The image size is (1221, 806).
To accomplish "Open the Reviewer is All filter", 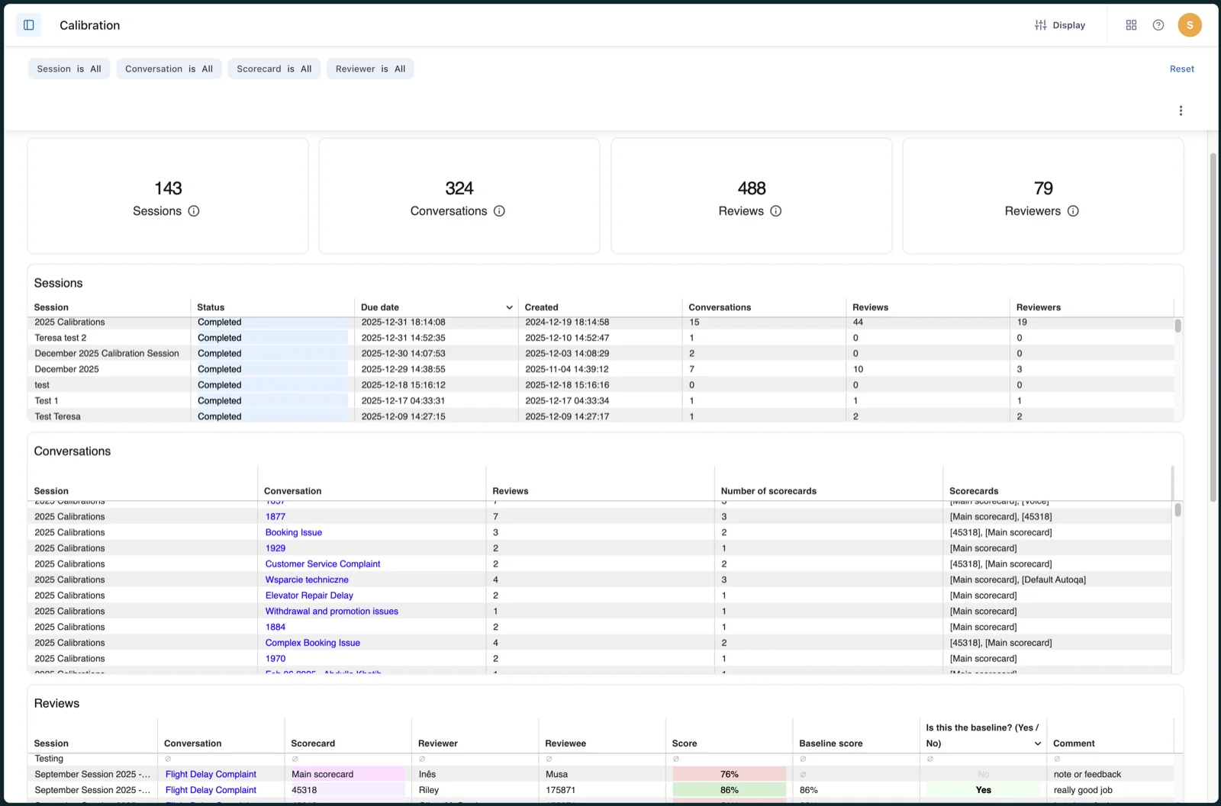I will point(370,69).
